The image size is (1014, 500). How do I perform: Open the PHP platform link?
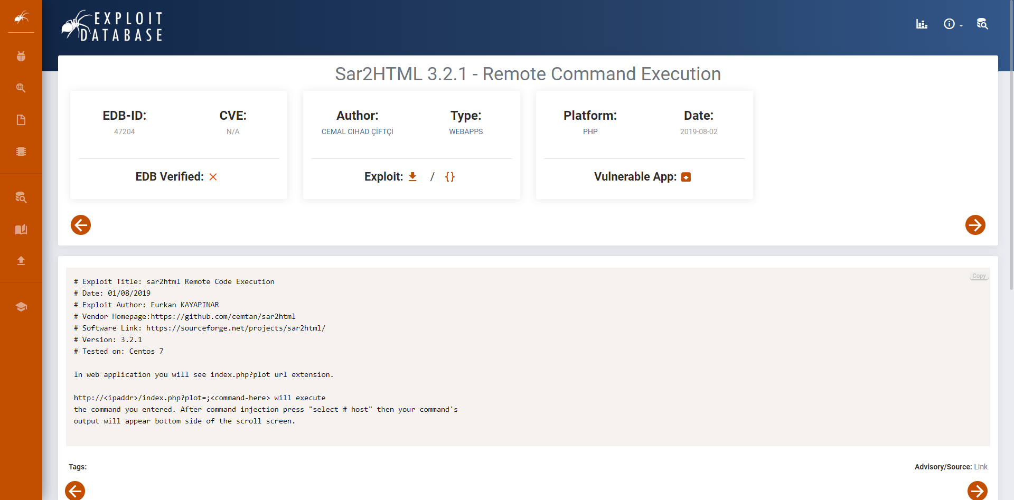point(590,131)
